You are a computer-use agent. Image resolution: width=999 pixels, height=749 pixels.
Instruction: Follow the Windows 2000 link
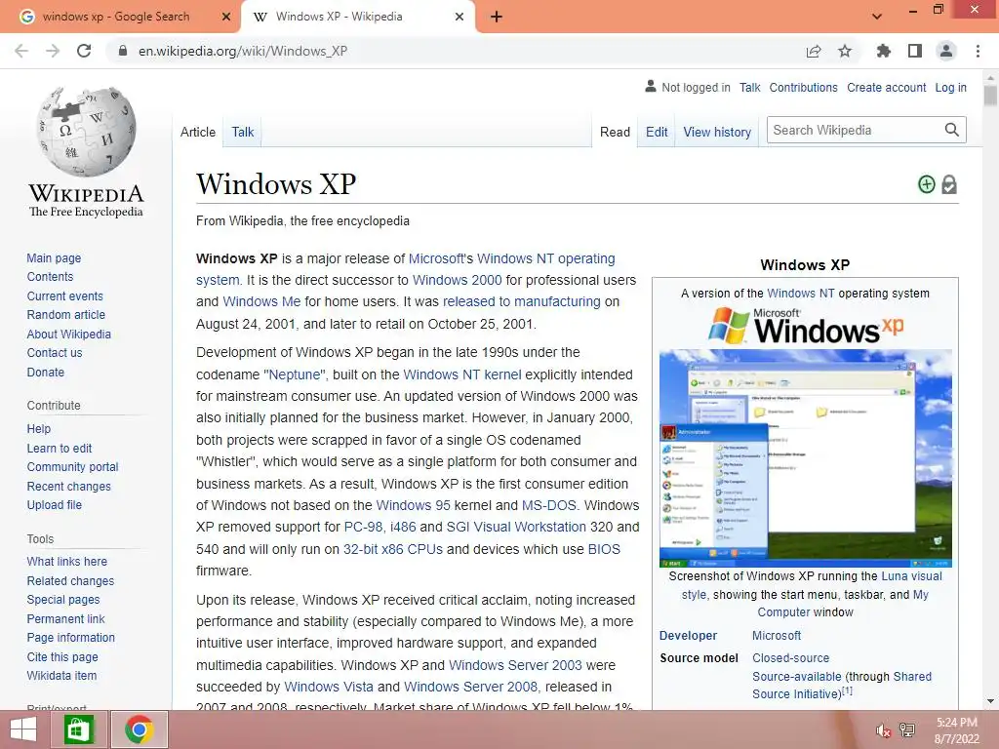pos(457,280)
